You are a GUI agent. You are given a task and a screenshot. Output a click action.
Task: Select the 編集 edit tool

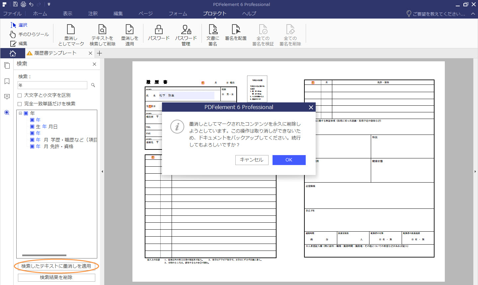[x=19, y=43]
